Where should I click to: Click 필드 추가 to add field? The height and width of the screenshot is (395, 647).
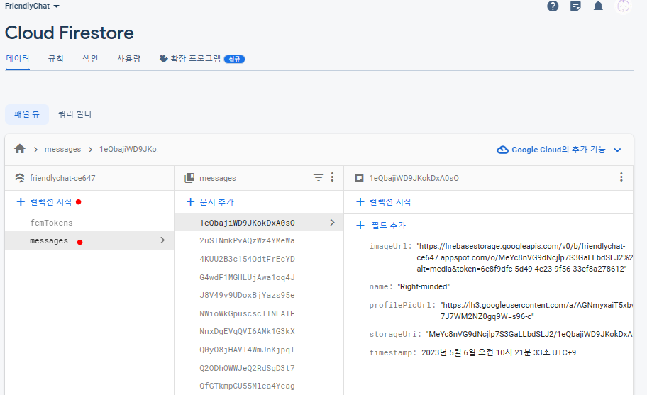coord(381,225)
